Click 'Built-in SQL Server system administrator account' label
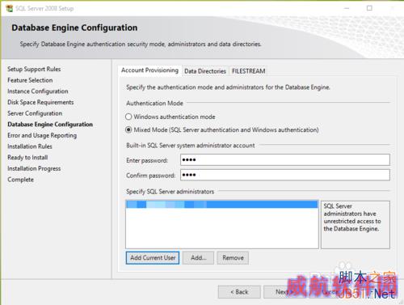 tap(191, 146)
